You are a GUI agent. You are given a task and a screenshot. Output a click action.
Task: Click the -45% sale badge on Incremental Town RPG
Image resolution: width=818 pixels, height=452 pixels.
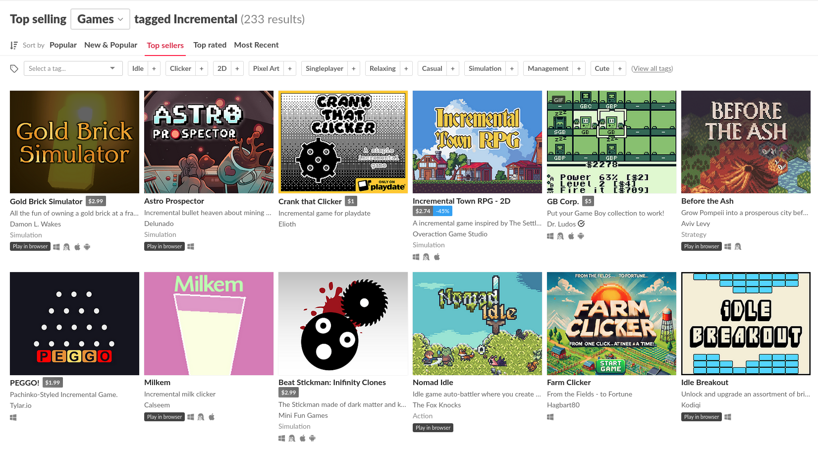[443, 211]
